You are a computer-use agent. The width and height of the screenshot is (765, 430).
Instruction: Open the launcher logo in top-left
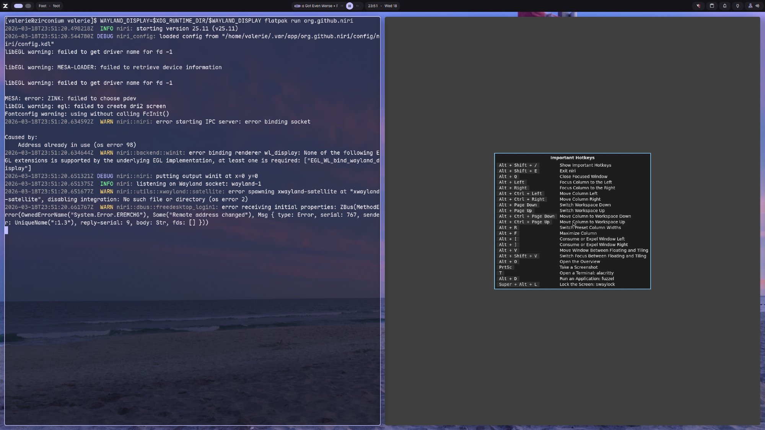(5, 6)
